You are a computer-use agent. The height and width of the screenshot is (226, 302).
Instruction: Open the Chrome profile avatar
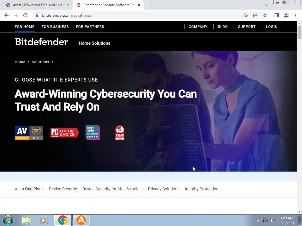286,15
